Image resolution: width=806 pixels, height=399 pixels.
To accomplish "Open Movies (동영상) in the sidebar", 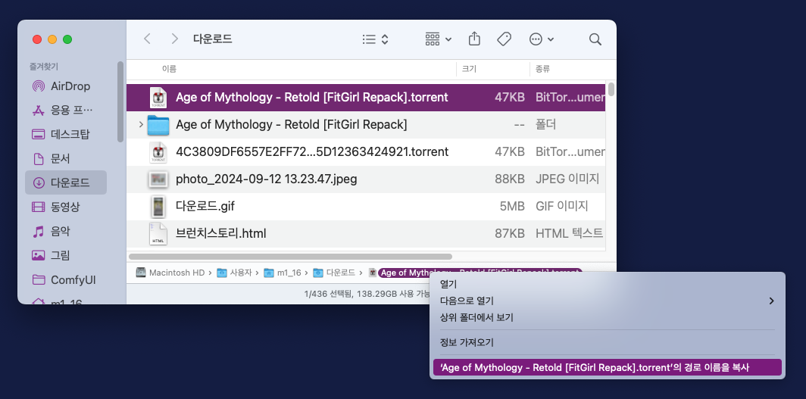I will click(x=66, y=207).
